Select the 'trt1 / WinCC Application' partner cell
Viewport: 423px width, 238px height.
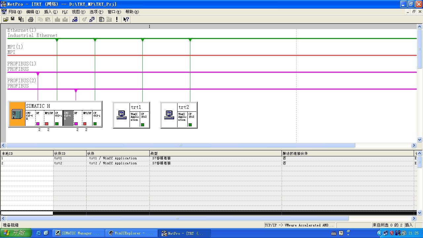[118, 158]
